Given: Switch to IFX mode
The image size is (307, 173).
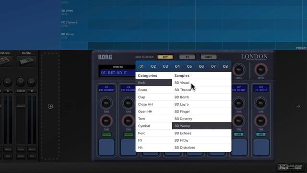Looking at the screenshot, I should pos(187,57).
